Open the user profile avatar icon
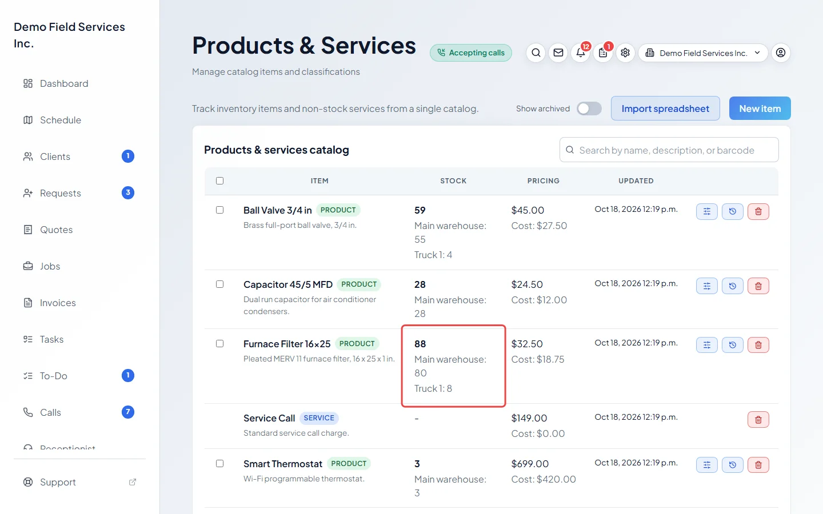 781,53
